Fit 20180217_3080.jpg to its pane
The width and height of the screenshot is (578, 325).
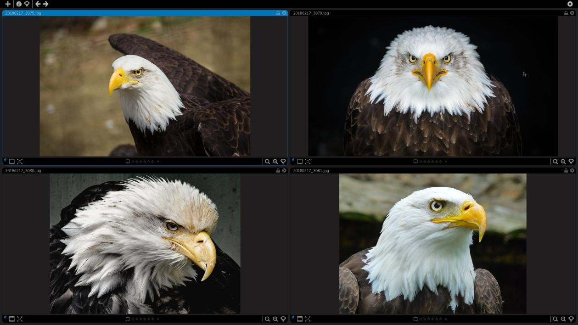tap(20, 319)
